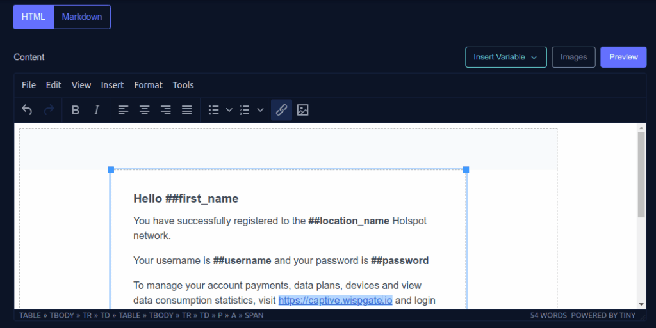Viewport: 656px width, 328px height.
Task: Insert a numbered list
Action: click(245, 110)
